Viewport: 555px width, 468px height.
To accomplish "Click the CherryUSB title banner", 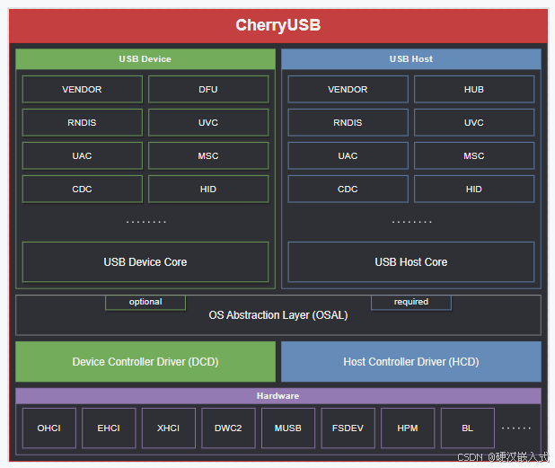I will (278, 26).
